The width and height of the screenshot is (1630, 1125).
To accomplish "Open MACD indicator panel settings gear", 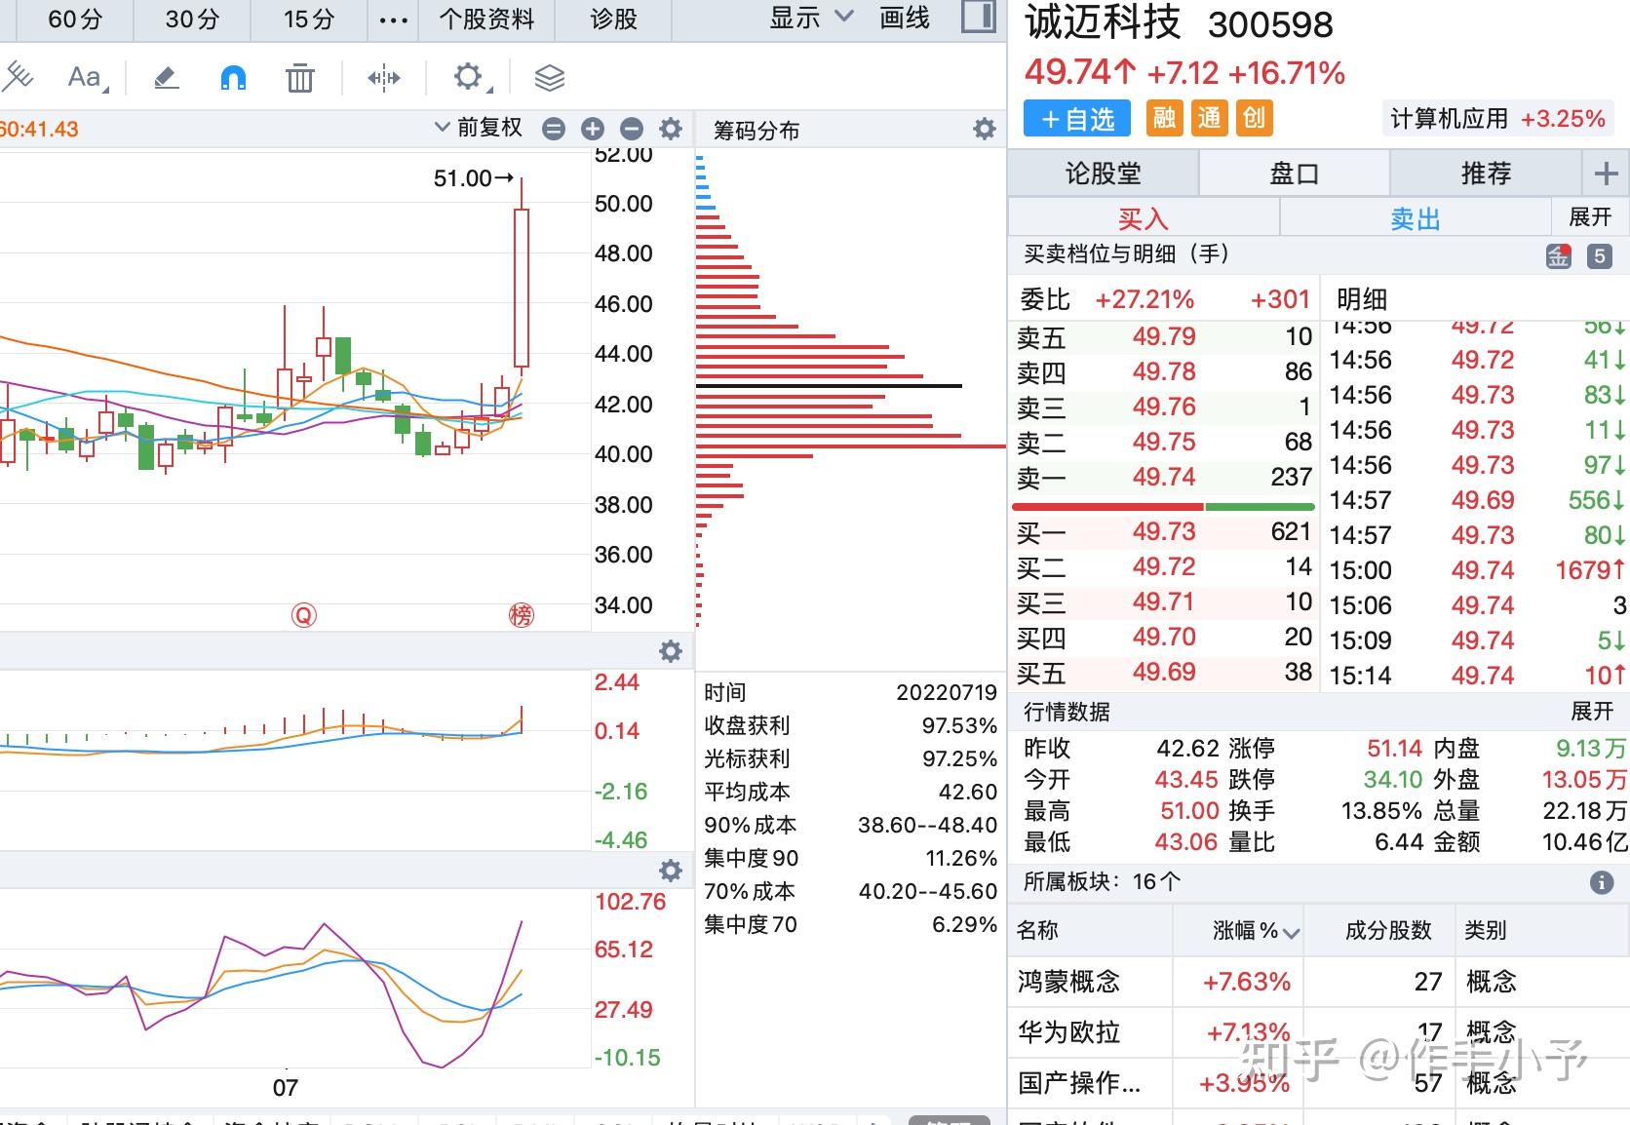I will click(671, 651).
